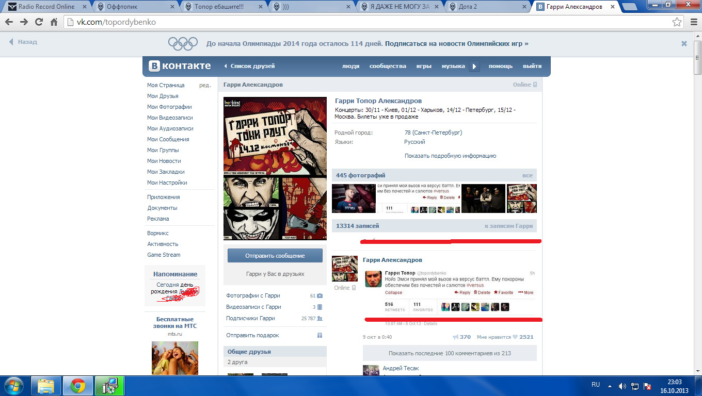Log out via выйти link
This screenshot has height=396, width=702.
point(532,66)
